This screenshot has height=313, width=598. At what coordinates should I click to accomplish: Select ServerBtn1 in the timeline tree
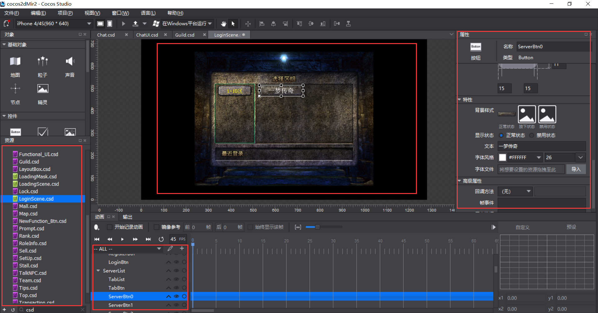click(x=121, y=305)
